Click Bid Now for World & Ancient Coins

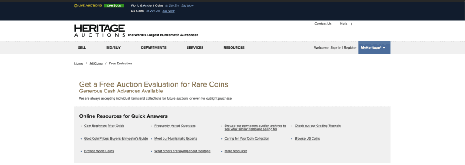tap(188, 5)
